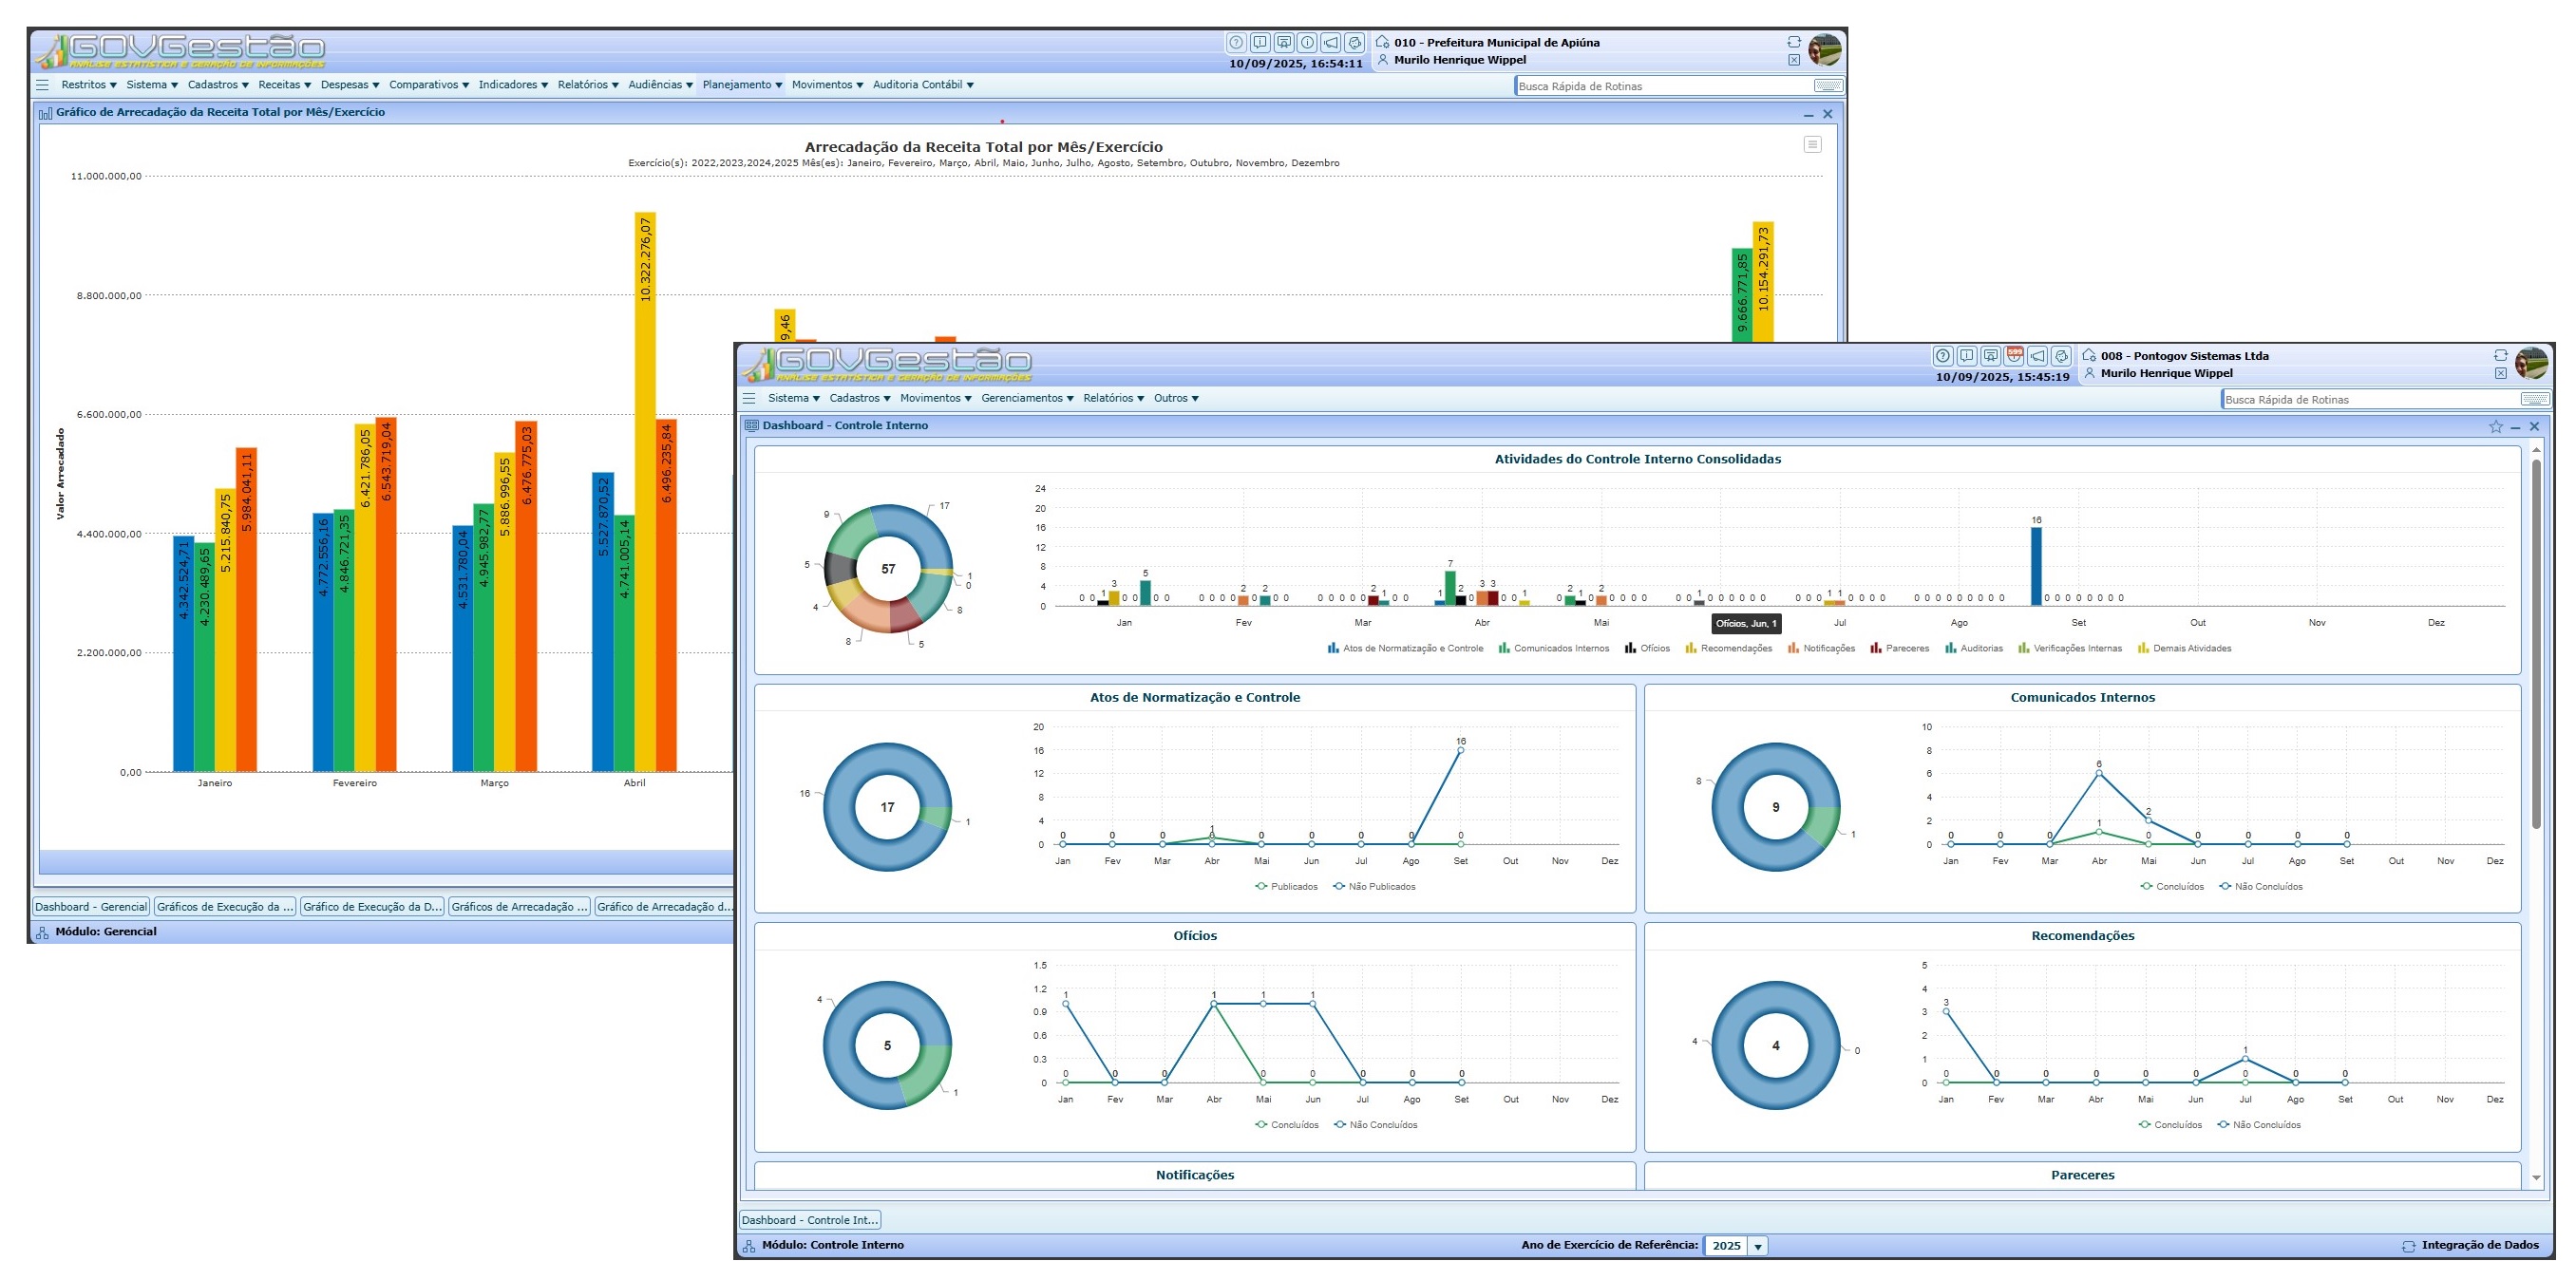Open the Indicadores menu

tap(512, 85)
